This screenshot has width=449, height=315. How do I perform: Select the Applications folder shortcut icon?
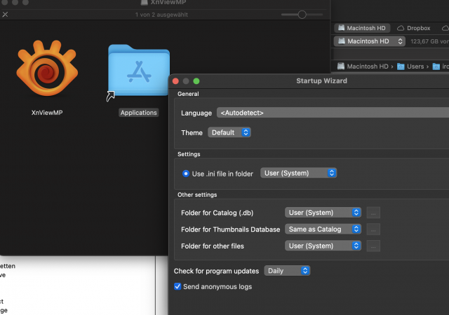(139, 72)
